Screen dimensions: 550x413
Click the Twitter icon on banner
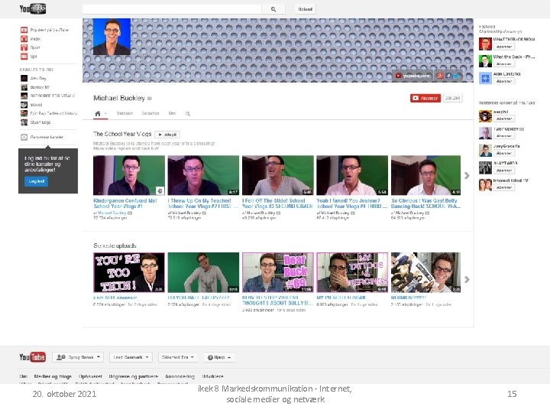point(456,76)
